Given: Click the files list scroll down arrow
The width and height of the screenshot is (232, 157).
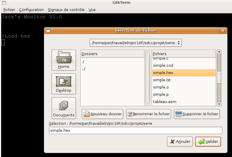Looking at the screenshot, I should 219,104.
